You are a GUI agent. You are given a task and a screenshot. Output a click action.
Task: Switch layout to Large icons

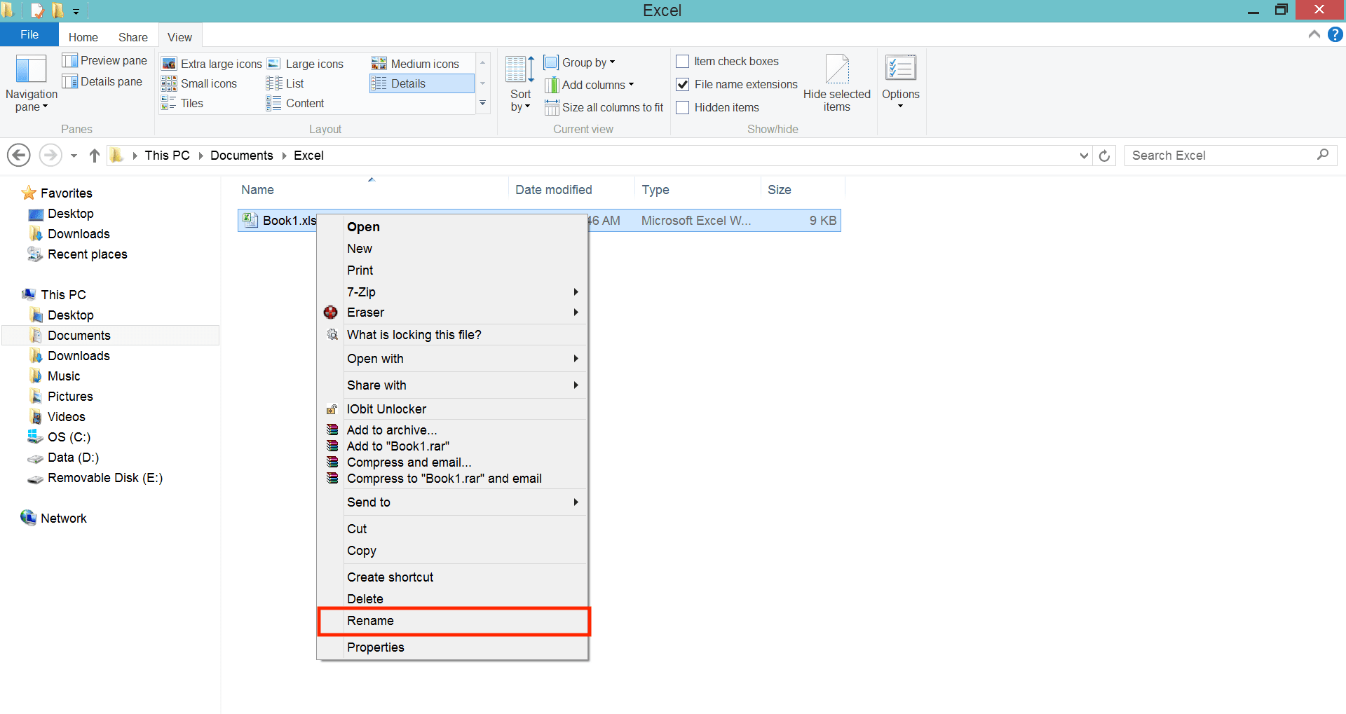click(306, 64)
